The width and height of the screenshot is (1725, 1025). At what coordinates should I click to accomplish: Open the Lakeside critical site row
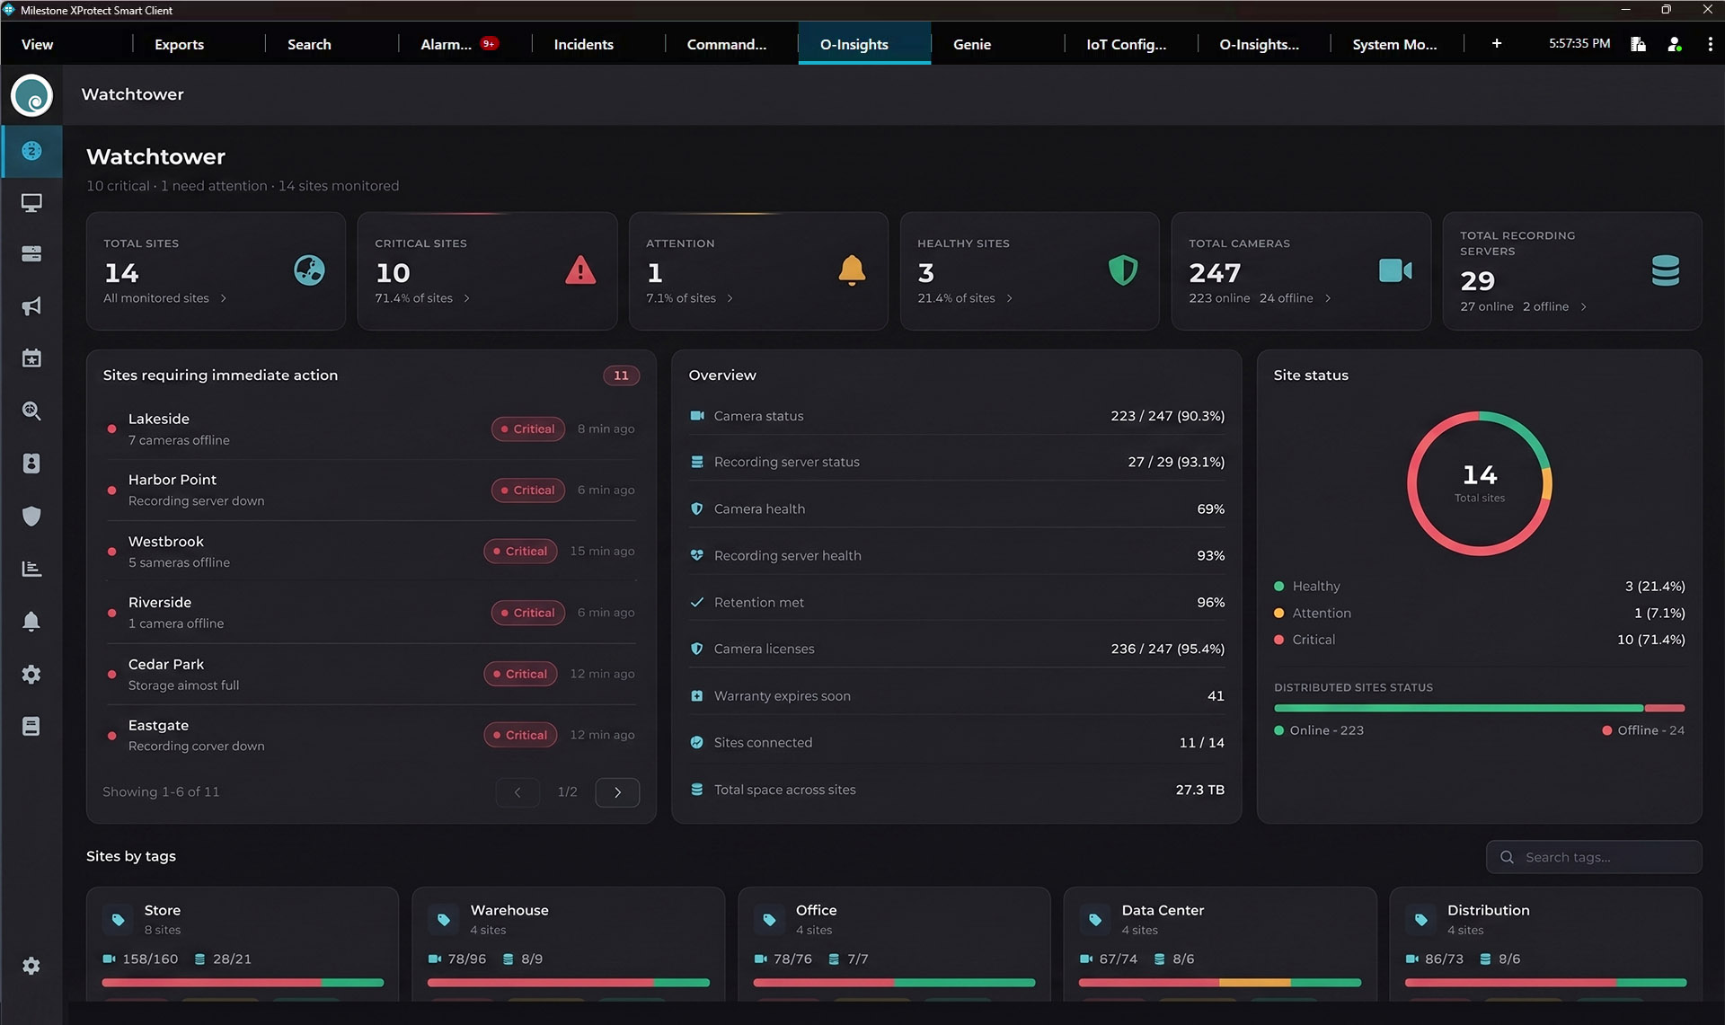371,429
